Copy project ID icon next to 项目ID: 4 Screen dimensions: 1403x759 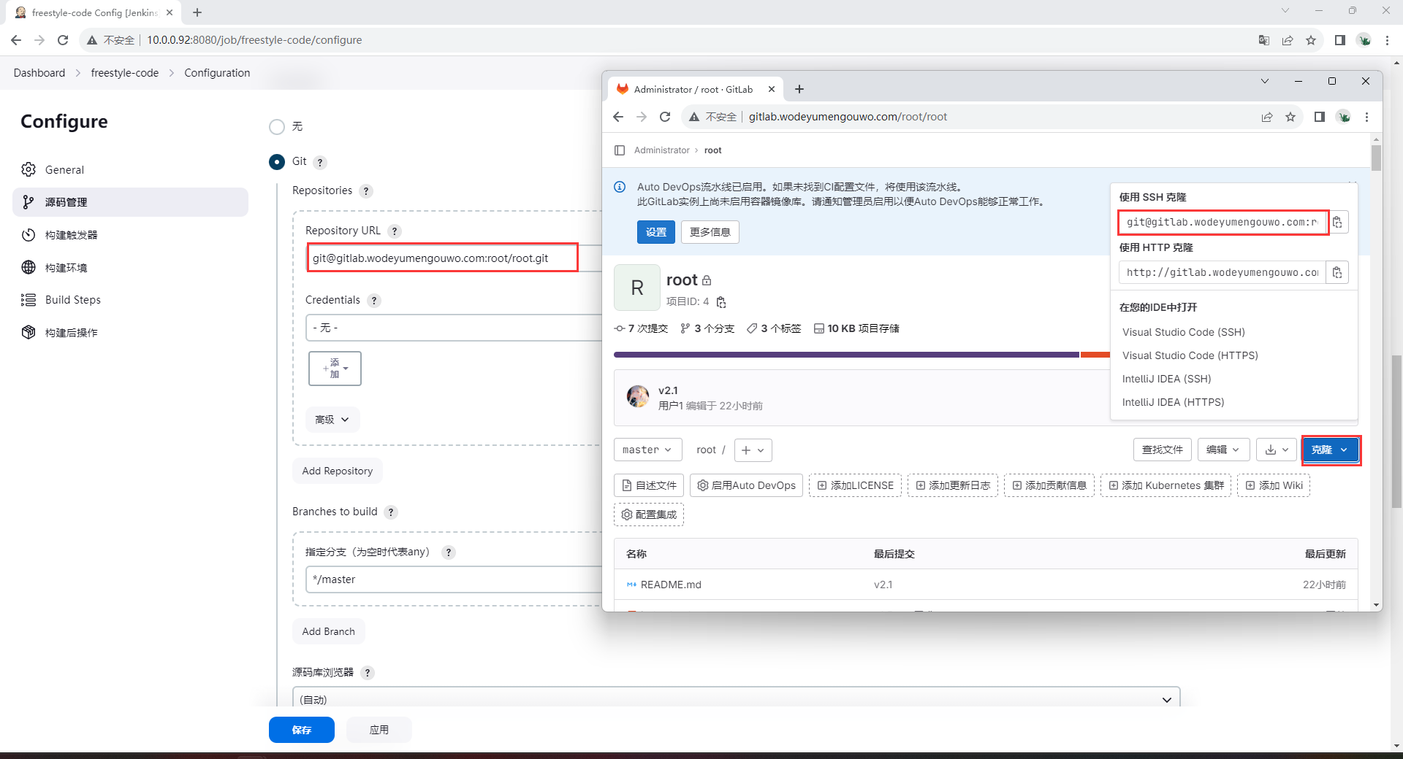(721, 301)
